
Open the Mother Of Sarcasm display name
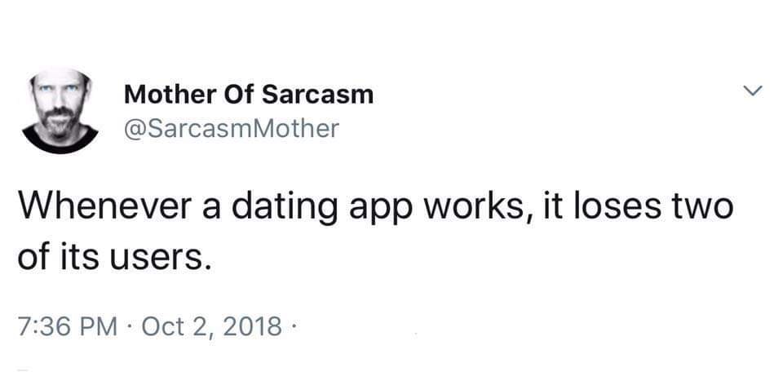click(248, 95)
